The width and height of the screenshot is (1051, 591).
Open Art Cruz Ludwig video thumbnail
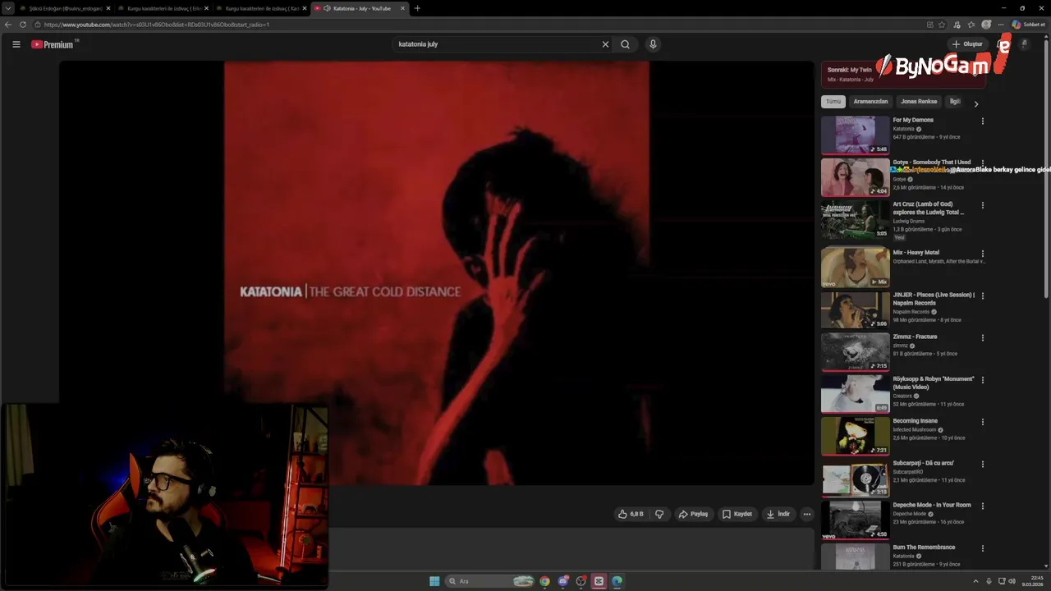[x=855, y=219]
